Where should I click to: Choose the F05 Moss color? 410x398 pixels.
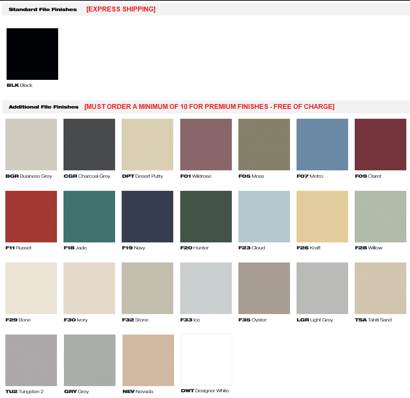264,145
